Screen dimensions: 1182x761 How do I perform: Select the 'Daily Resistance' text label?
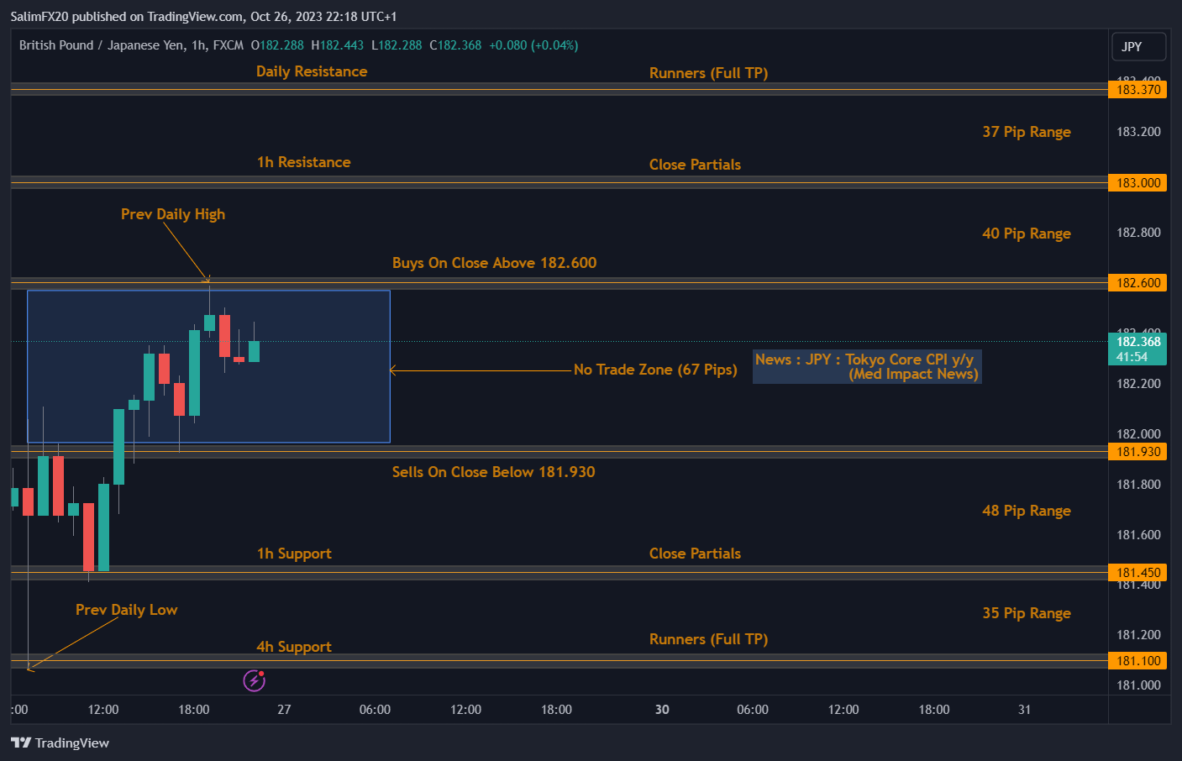(312, 71)
